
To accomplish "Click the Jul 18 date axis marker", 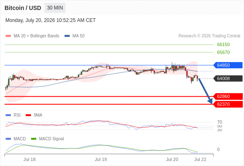I will point(29,159).
